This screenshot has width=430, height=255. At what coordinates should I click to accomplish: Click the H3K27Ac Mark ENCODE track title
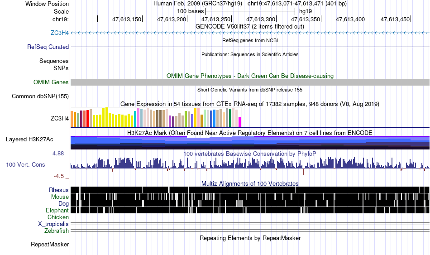coord(250,133)
